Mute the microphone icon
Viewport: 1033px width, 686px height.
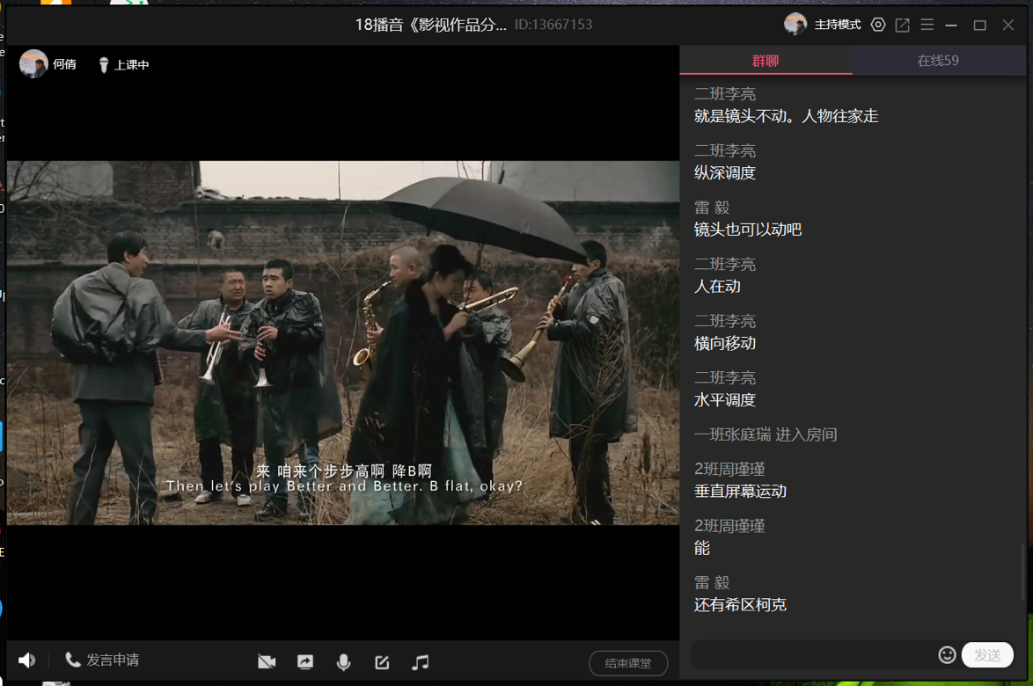coord(343,661)
